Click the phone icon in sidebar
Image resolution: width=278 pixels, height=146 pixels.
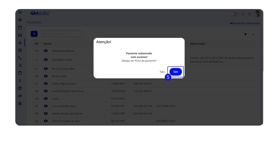20,58
